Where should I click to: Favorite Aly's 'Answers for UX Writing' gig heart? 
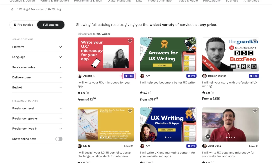192,41
